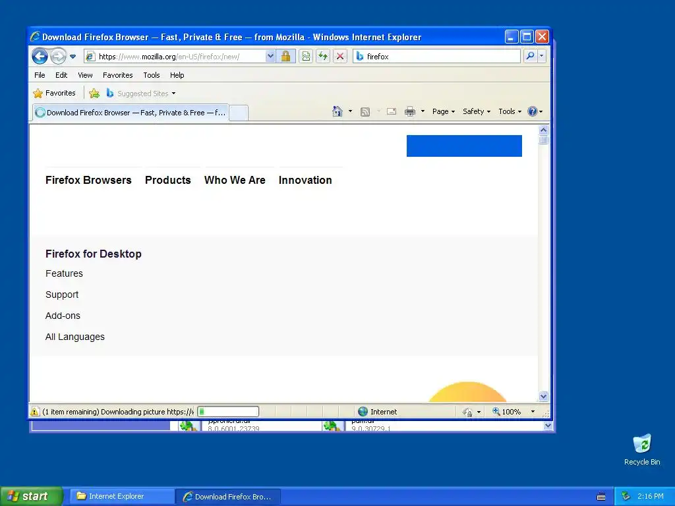Open the Support link
Viewport: 675px width, 506px height.
point(62,295)
